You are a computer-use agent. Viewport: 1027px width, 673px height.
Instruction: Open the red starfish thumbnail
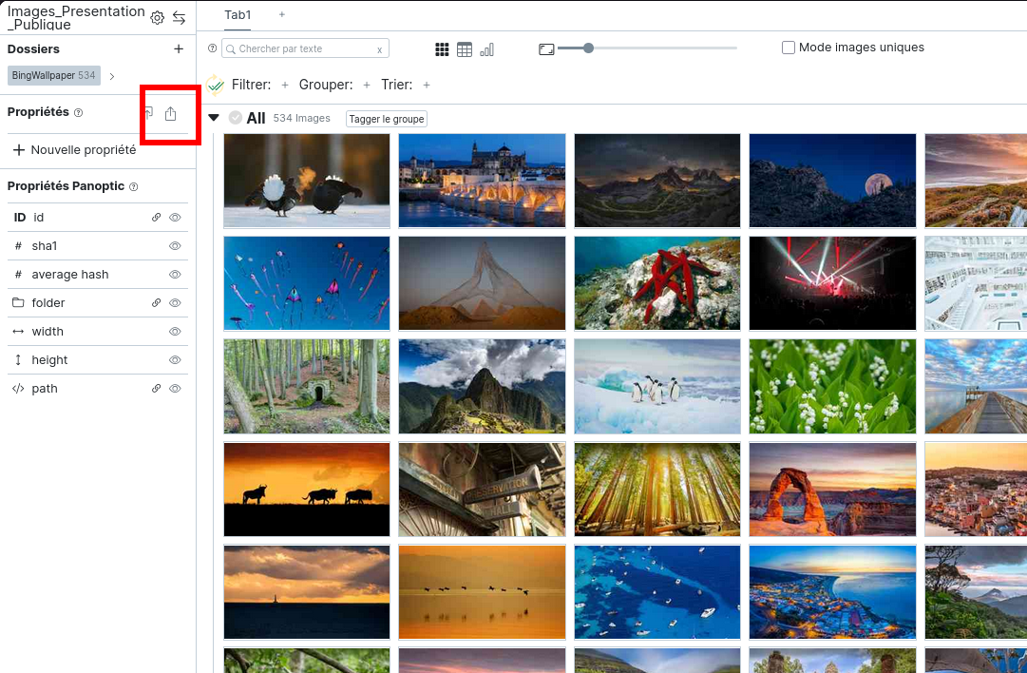[x=656, y=284]
